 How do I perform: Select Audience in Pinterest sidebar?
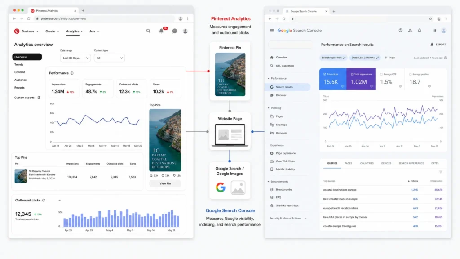[21, 80]
